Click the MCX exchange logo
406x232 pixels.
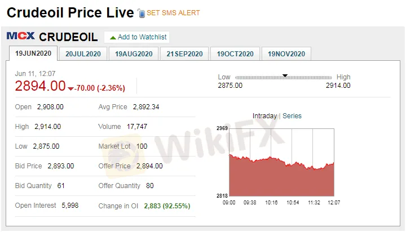(x=21, y=37)
